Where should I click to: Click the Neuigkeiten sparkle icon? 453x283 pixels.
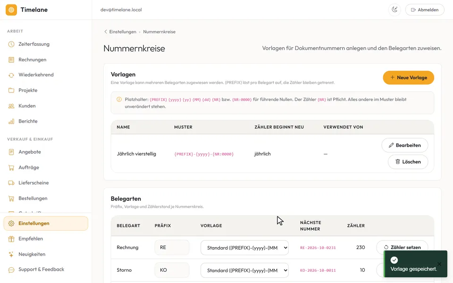(x=11, y=254)
